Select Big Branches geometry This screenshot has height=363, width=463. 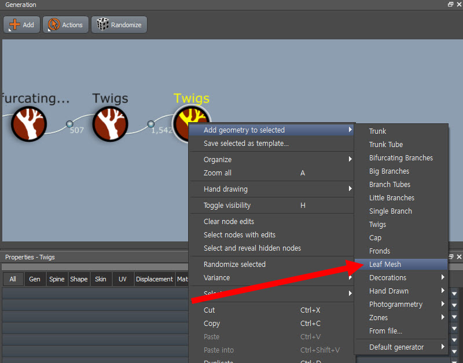402,171
